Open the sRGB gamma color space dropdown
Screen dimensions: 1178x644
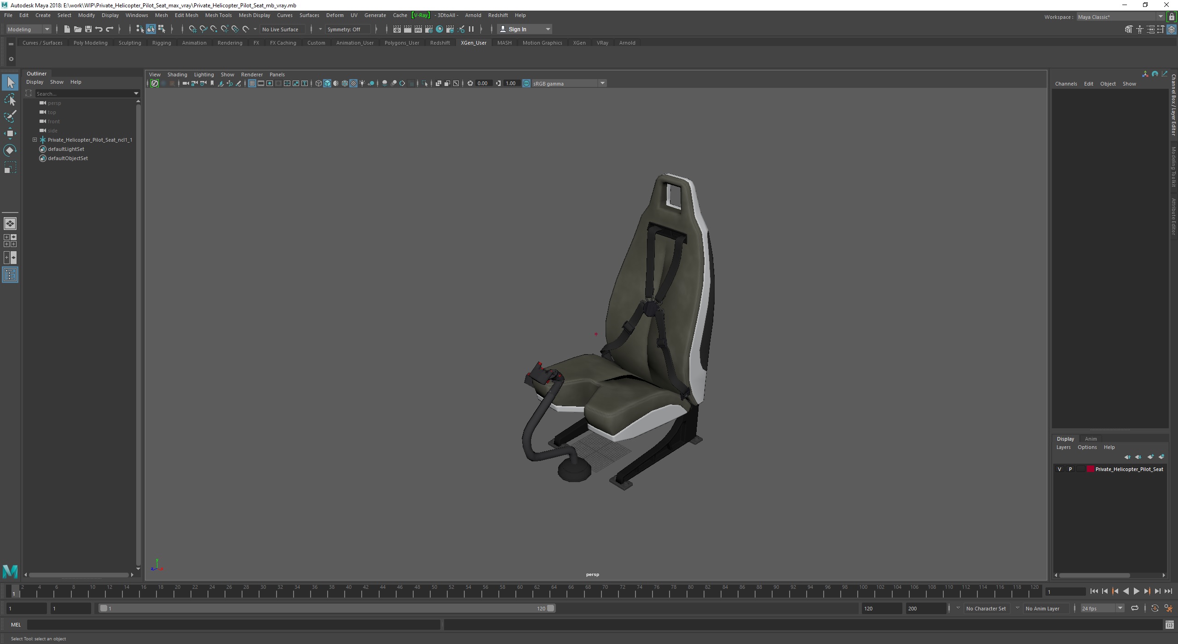569,83
